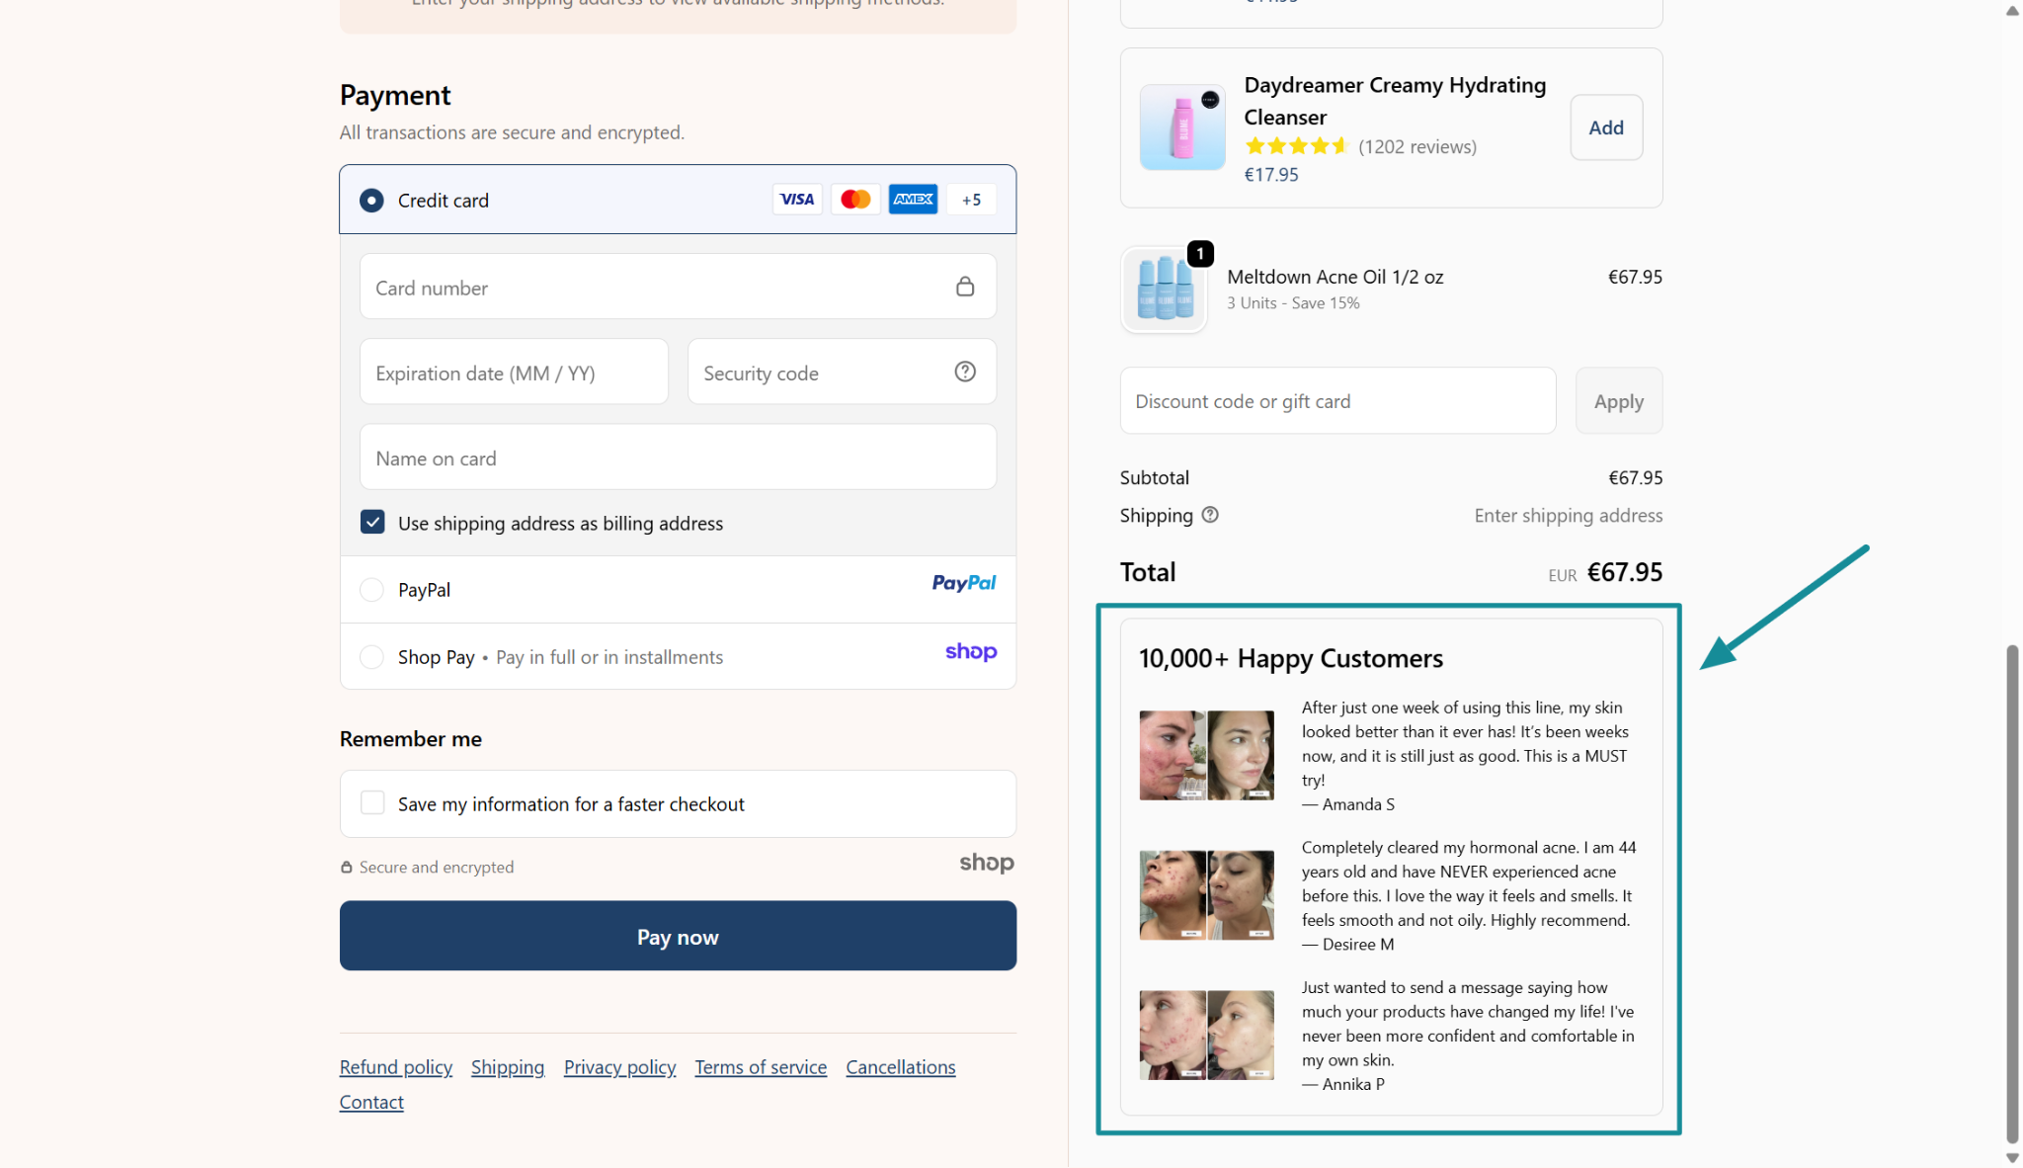Screen dimensions: 2023x1168
Task: Click the Mastercard logo
Action: click(x=854, y=200)
